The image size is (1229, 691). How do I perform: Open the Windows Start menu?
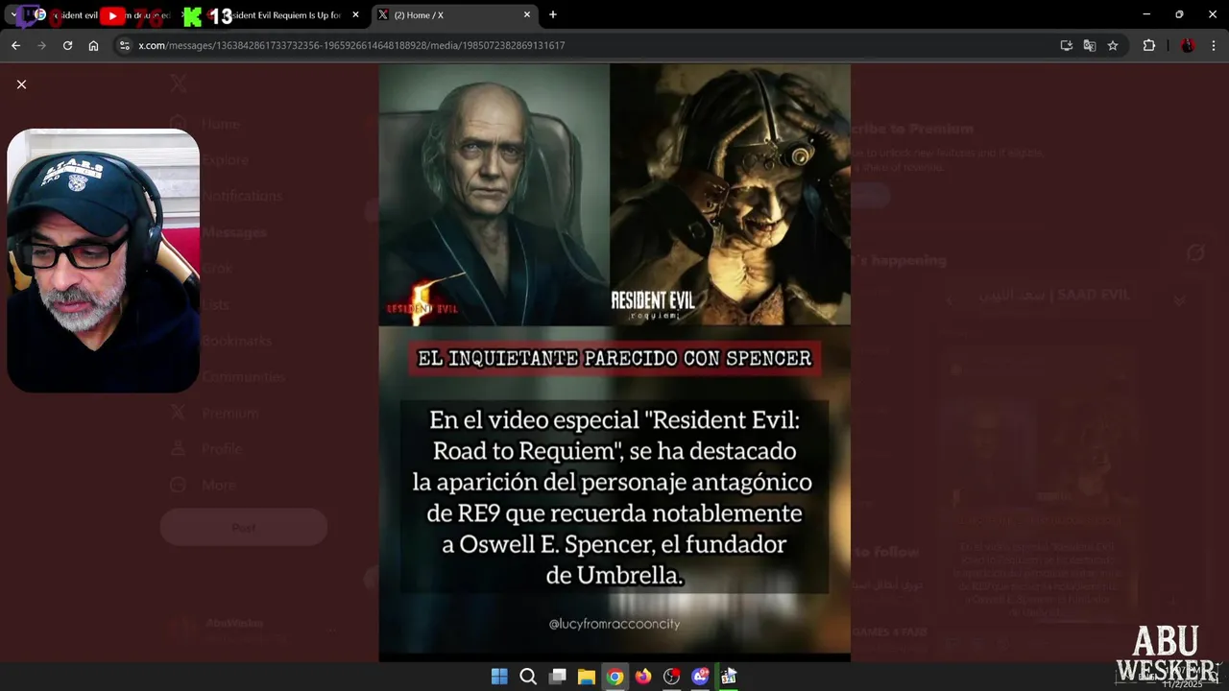point(499,677)
